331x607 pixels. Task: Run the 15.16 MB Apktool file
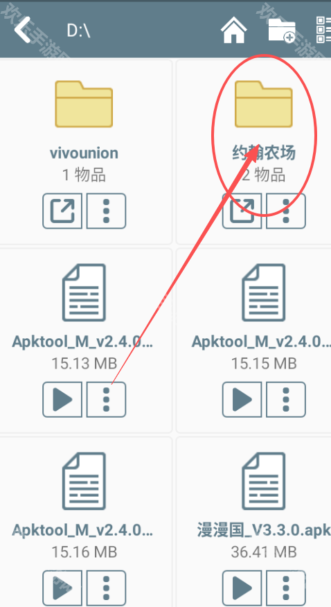click(x=62, y=588)
